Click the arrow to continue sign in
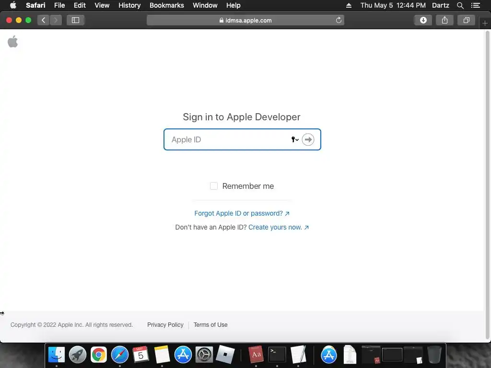 click(x=308, y=139)
